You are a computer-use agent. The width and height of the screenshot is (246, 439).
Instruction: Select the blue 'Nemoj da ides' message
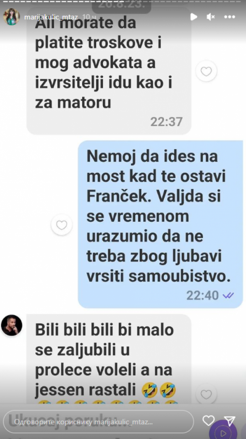click(160, 224)
